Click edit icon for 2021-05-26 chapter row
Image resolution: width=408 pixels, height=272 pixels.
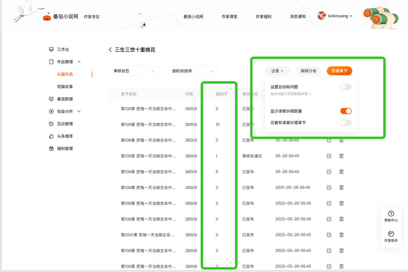point(329,188)
